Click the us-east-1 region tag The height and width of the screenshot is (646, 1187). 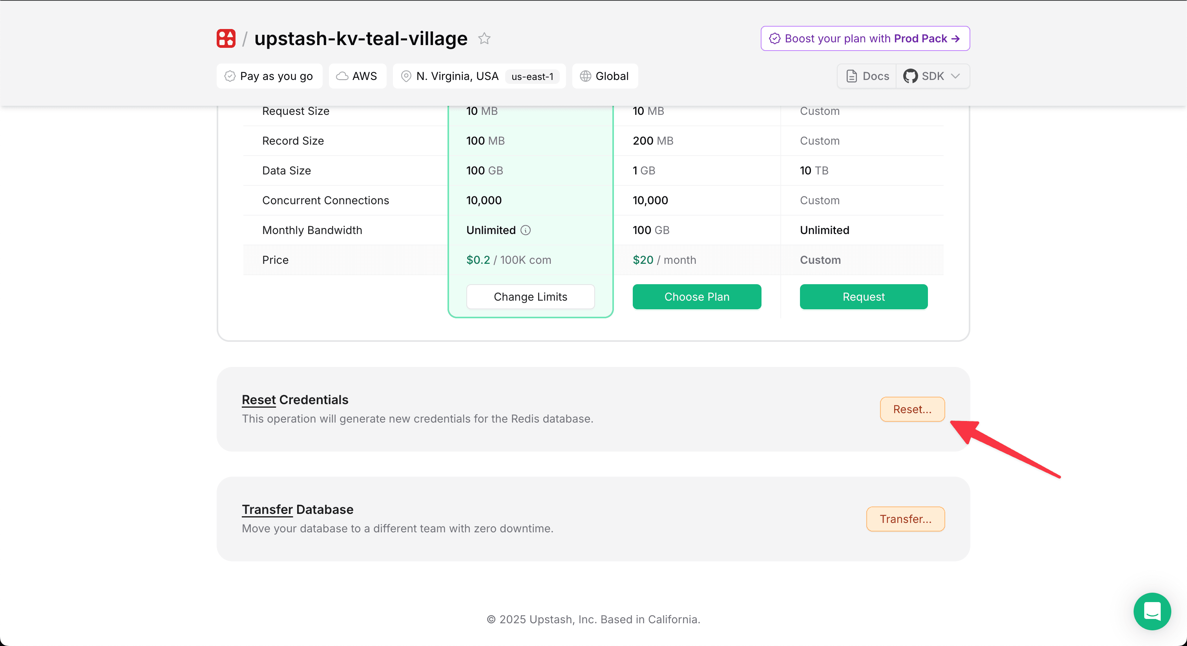pyautogui.click(x=532, y=77)
